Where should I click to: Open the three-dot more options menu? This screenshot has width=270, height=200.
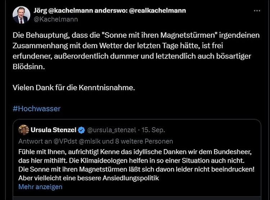click(257, 11)
